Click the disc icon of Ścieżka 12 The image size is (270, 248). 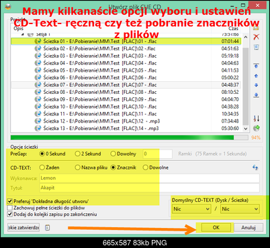tap(38, 121)
